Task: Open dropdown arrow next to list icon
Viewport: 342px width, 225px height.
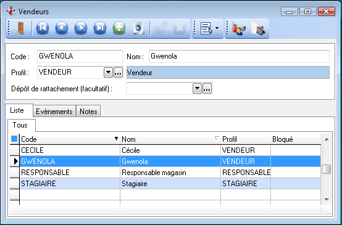Action: coord(217,28)
